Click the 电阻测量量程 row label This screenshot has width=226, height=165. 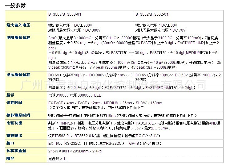click(x=18, y=38)
